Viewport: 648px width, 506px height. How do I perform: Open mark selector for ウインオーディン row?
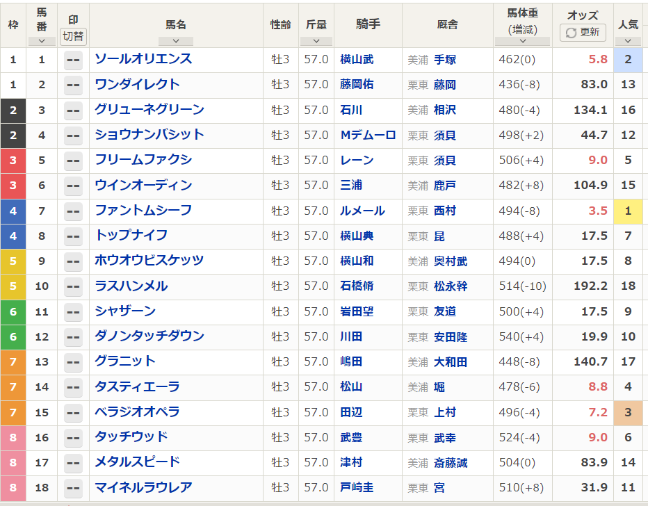[73, 186]
